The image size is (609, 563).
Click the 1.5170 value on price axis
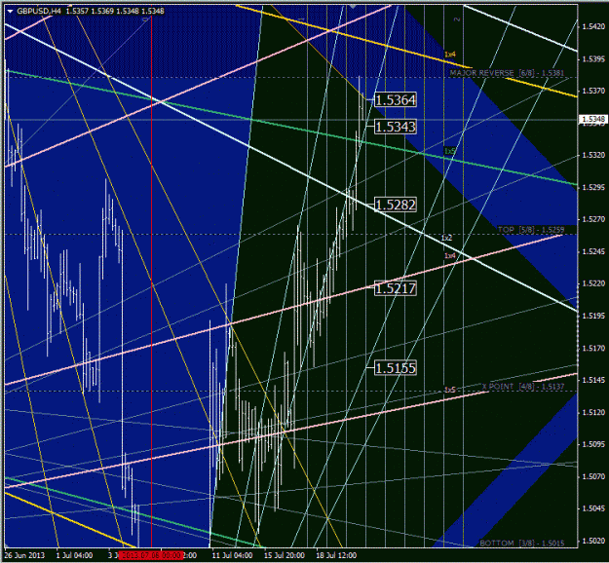(593, 349)
